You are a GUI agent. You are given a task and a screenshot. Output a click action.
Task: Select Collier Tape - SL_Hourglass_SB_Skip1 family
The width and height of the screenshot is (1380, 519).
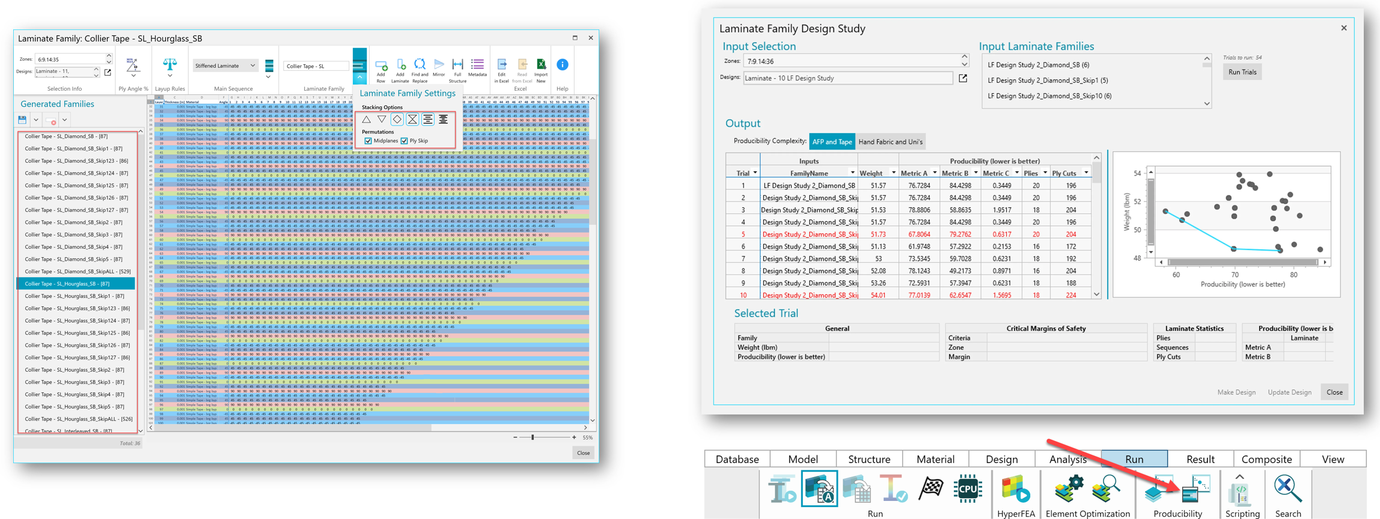[76, 296]
